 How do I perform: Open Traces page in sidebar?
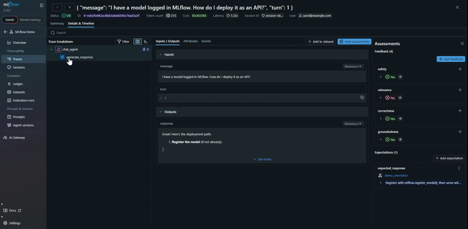click(x=23, y=59)
